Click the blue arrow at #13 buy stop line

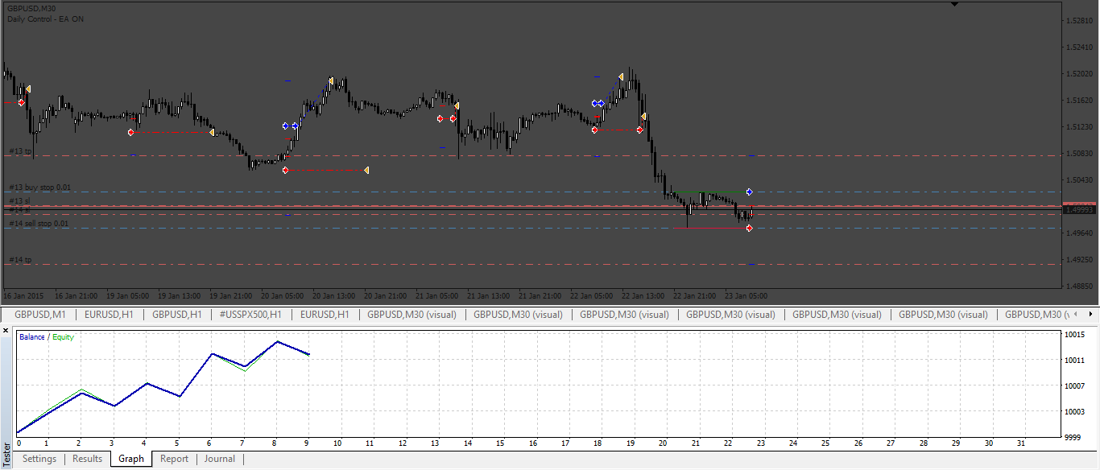pos(749,192)
